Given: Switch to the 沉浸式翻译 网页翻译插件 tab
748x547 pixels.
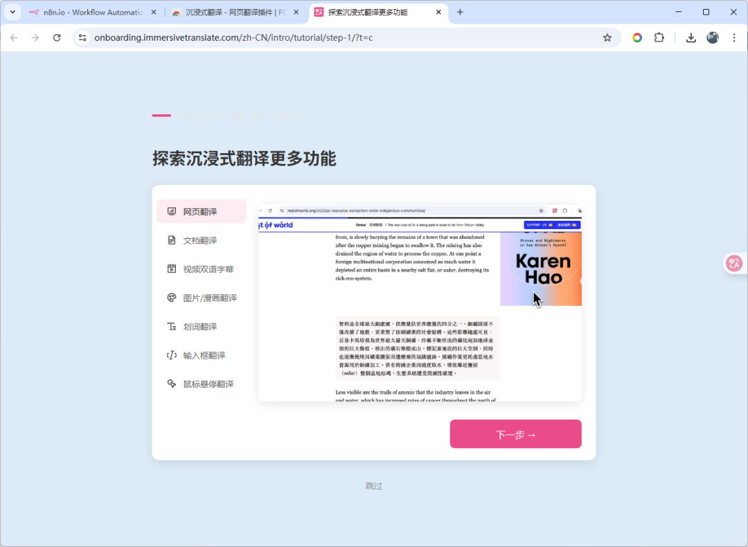Looking at the screenshot, I should coord(235,12).
